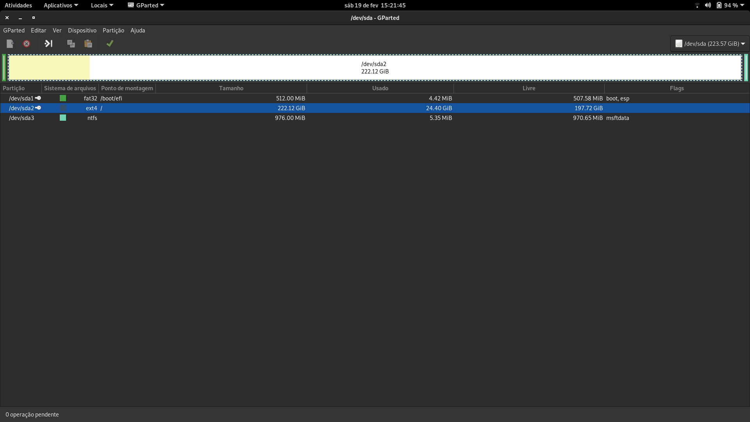This screenshot has height=422, width=750.
Task: Click the thin sda1 strip in disk graphic
Action: tap(4, 68)
